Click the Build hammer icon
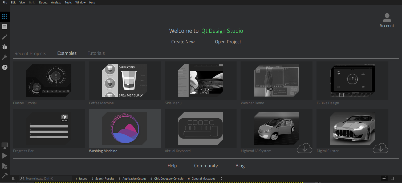402x183 pixels. click(5, 176)
